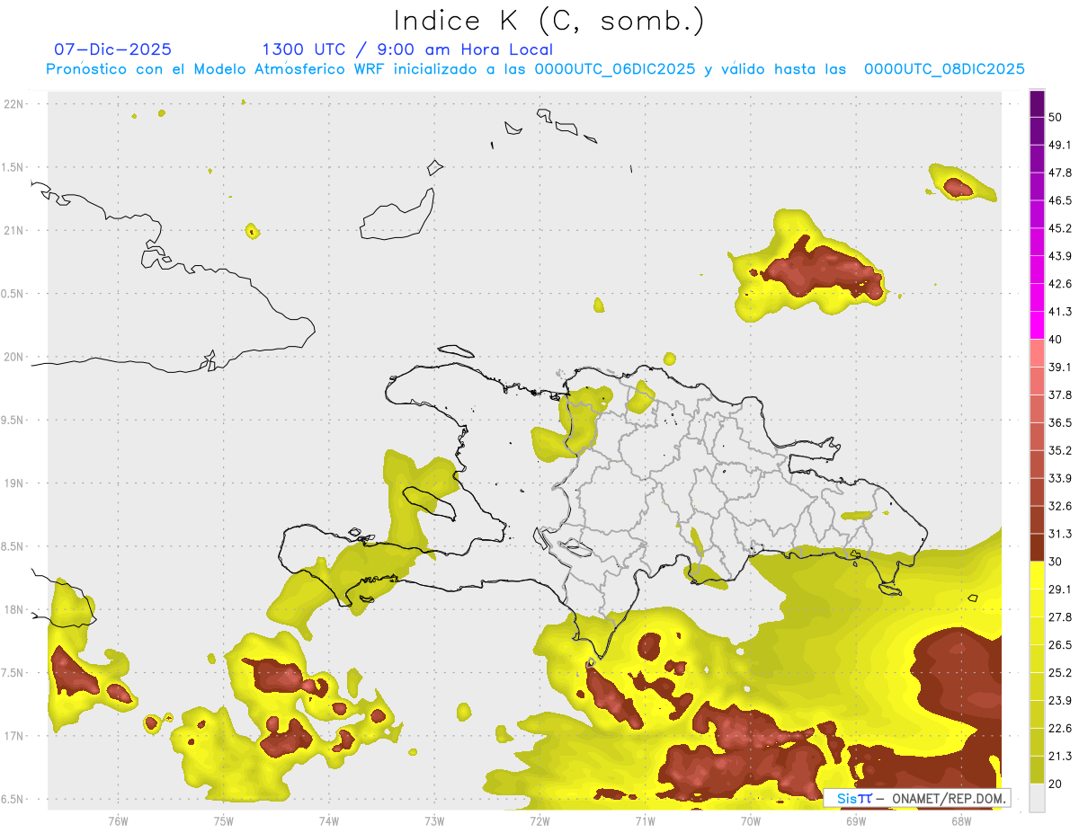Click the '73W' longitude label
1079x833 pixels.
point(434,820)
